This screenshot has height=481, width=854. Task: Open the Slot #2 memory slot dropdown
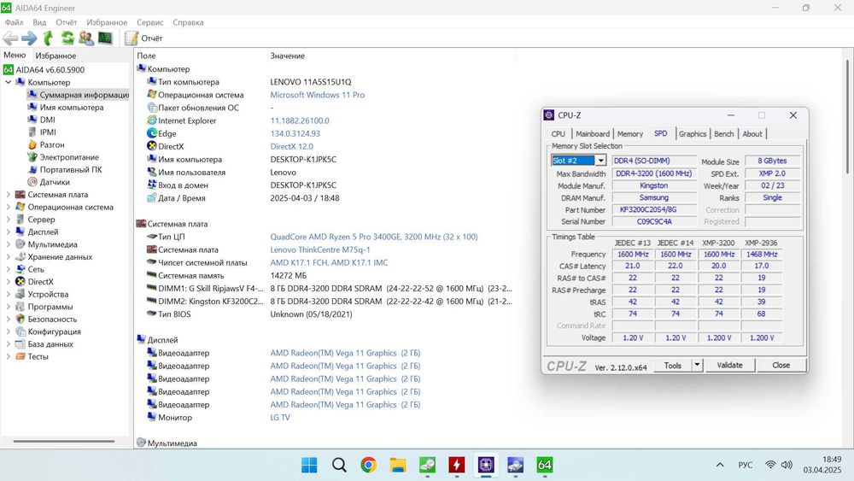(600, 161)
